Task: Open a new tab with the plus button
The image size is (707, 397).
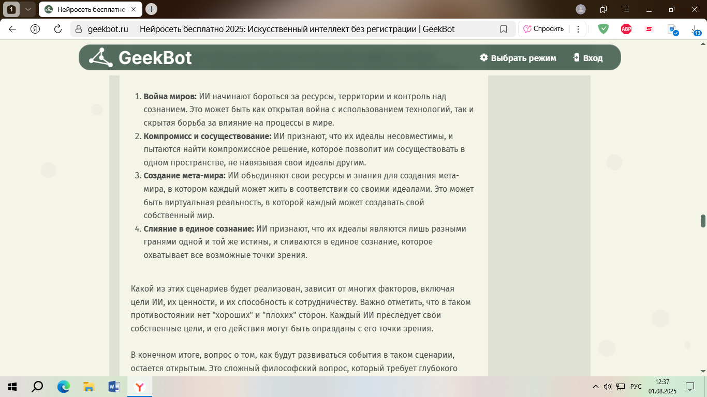Action: click(x=152, y=9)
